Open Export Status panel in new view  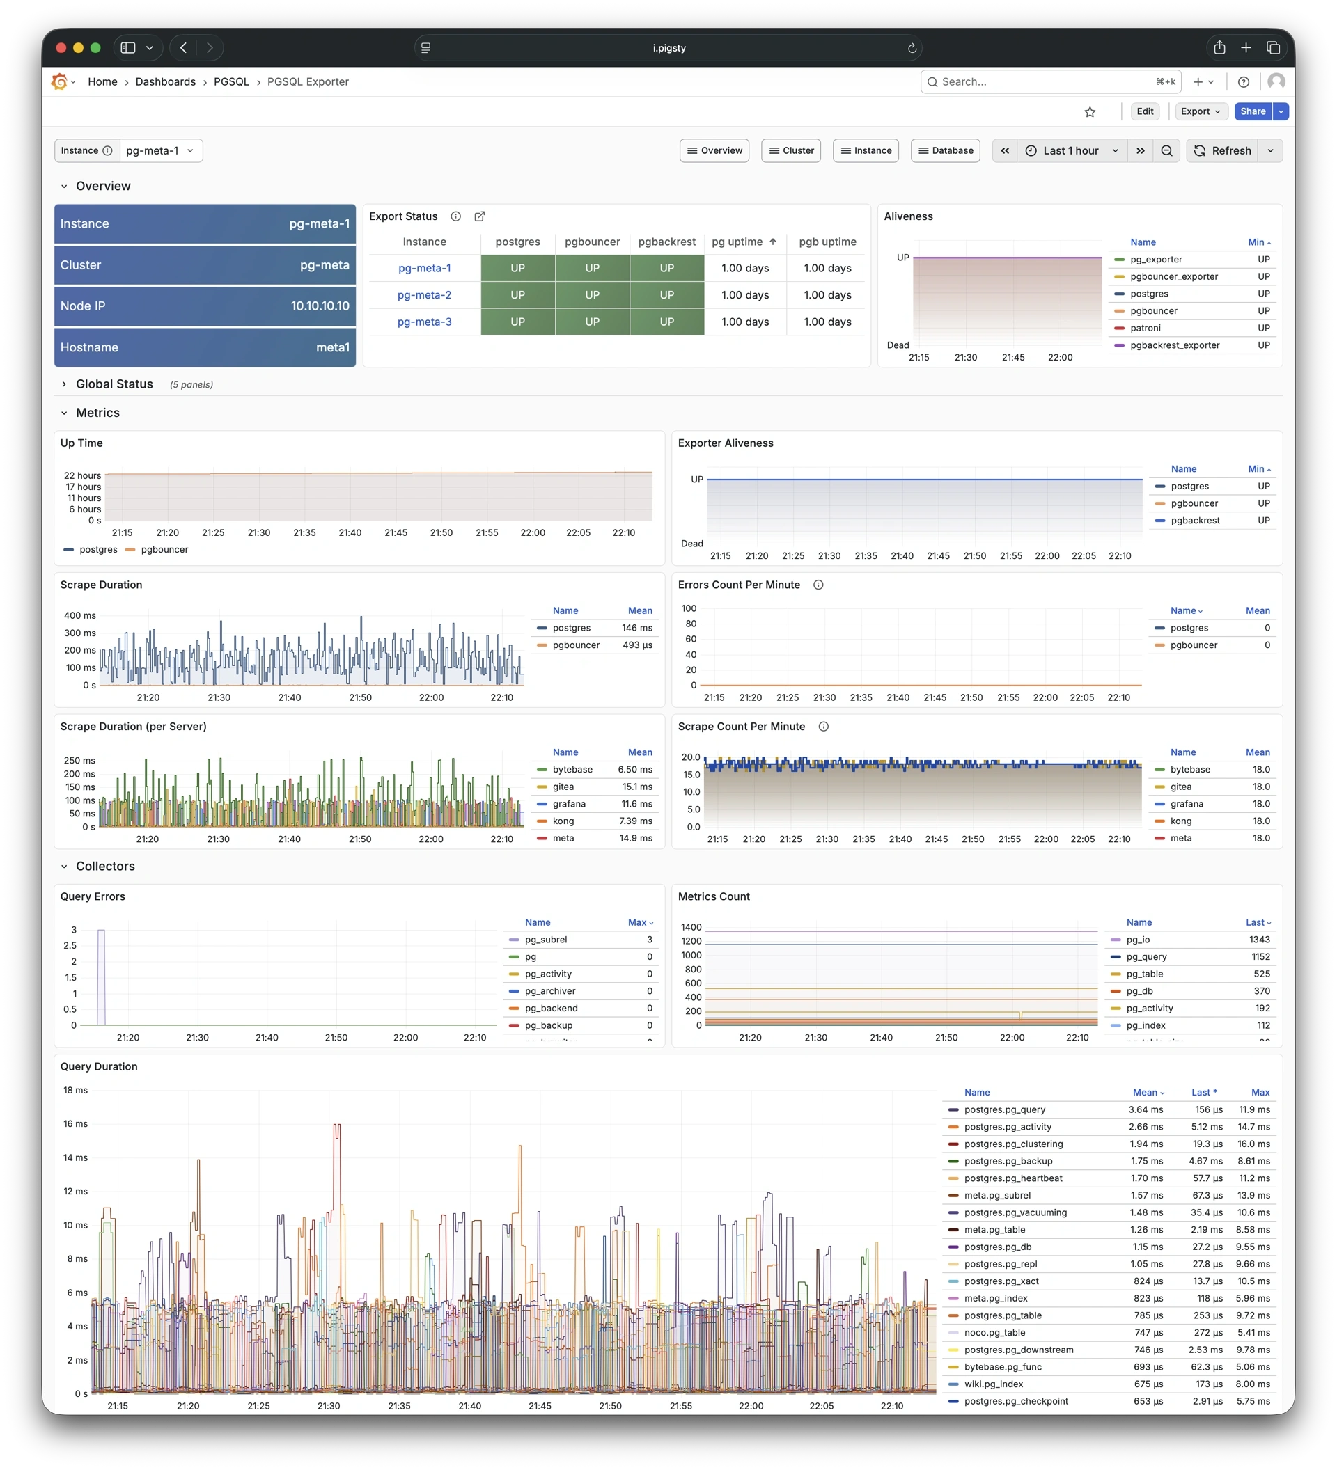[479, 216]
